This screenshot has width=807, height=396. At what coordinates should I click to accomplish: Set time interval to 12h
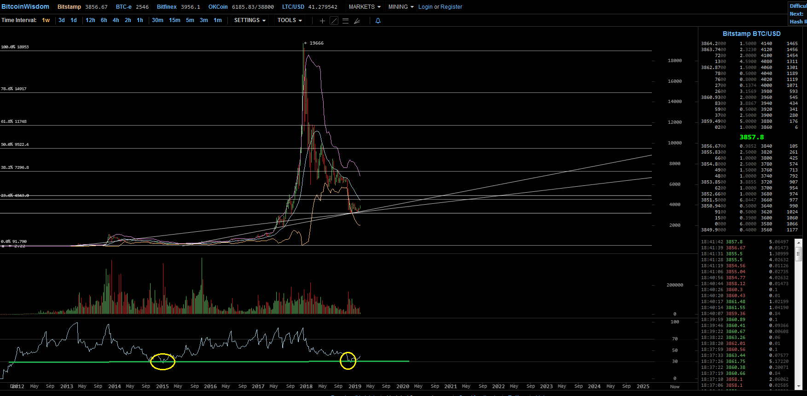click(90, 20)
